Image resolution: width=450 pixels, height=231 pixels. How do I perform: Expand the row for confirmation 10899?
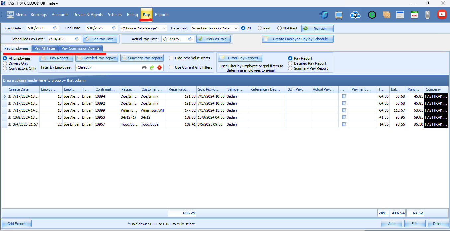[x=10, y=110]
